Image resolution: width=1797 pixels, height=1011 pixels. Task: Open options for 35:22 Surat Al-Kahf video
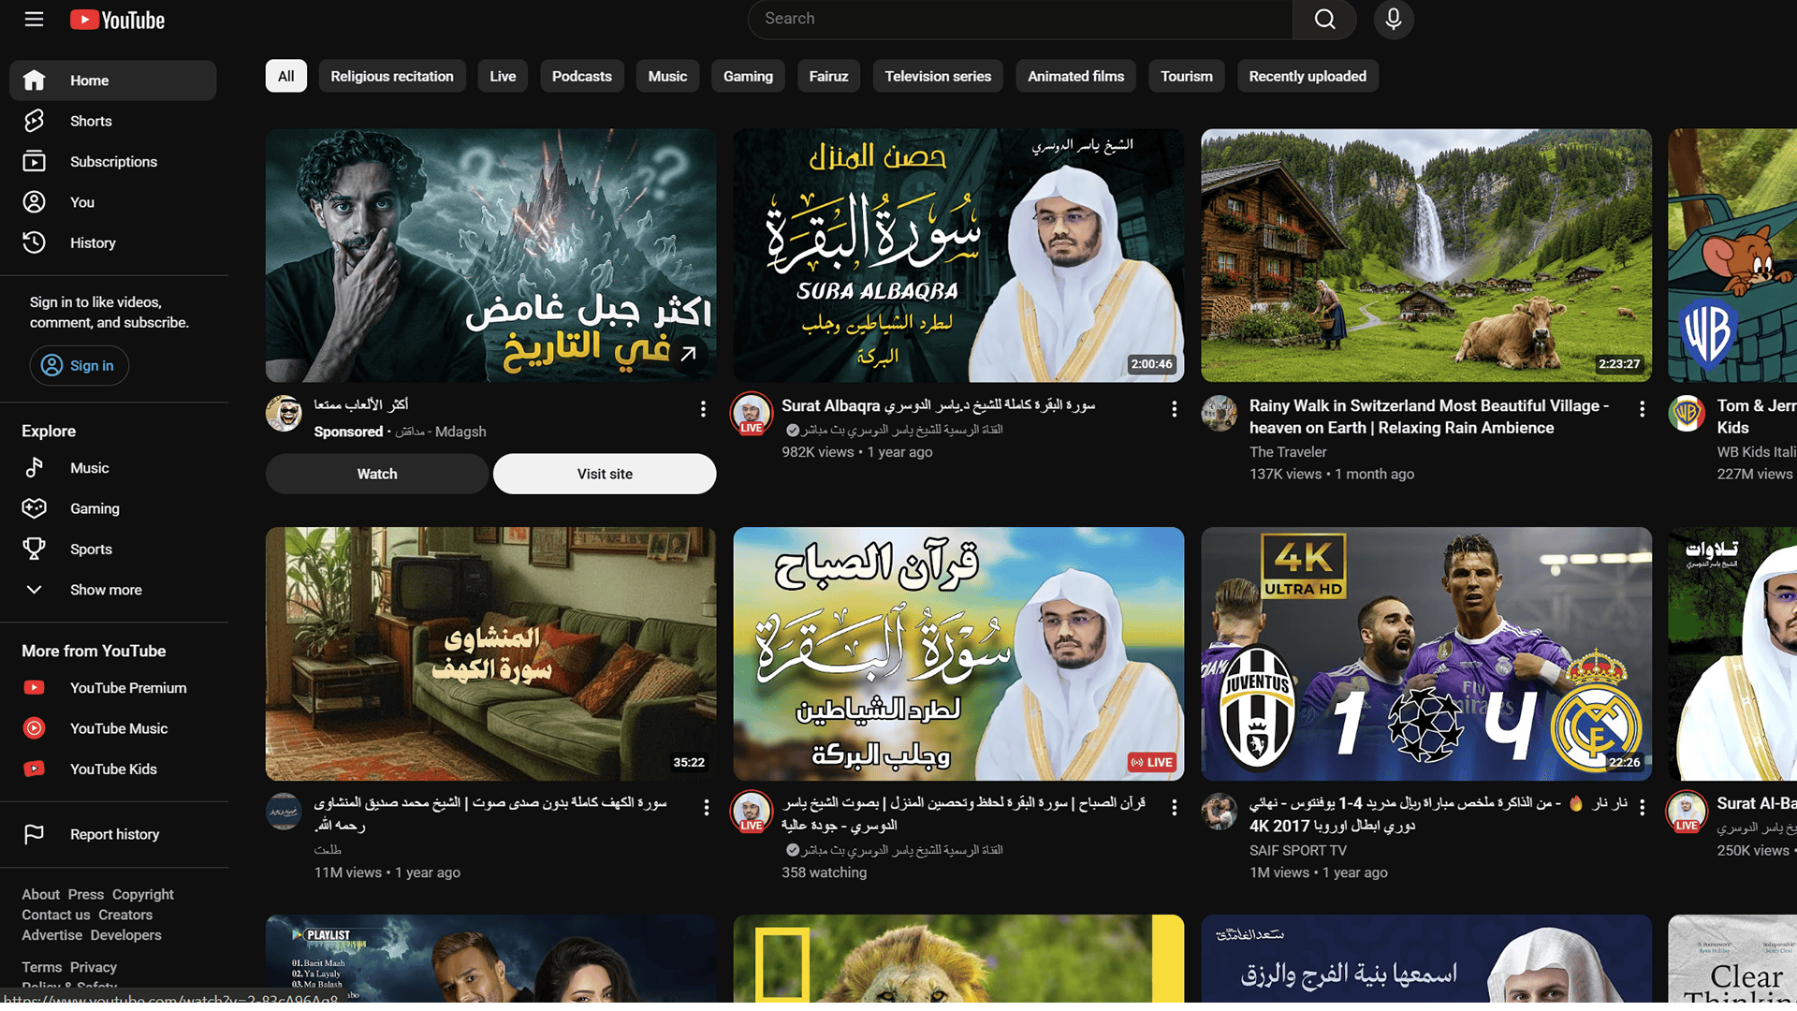pyautogui.click(x=706, y=807)
